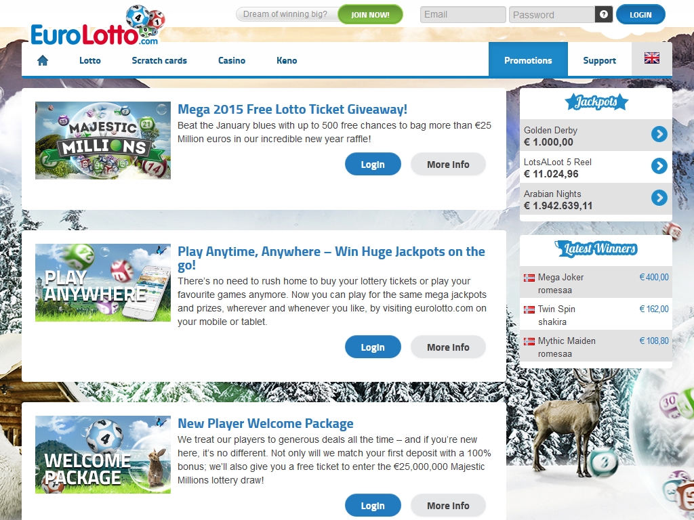This screenshot has height=520, width=694.
Task: Open Golden Derby jackpot arrow
Action: [659, 134]
